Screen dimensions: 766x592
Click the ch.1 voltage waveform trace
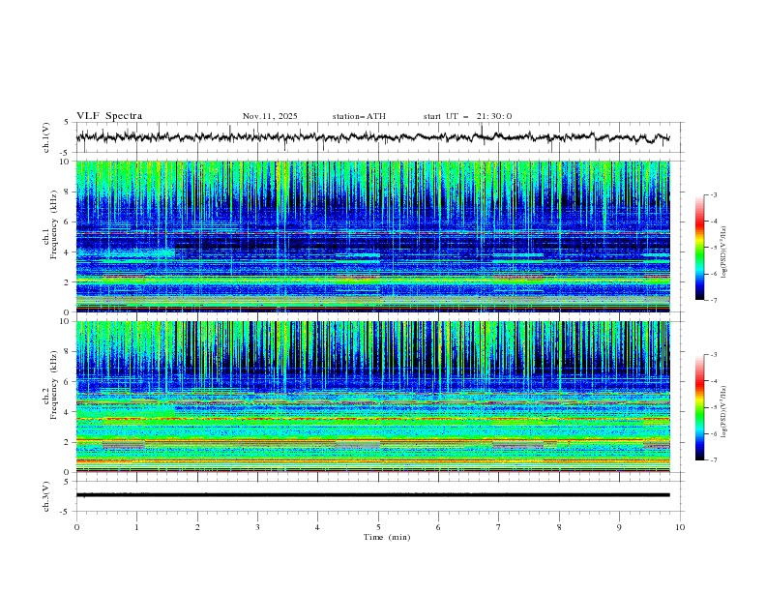[372, 137]
